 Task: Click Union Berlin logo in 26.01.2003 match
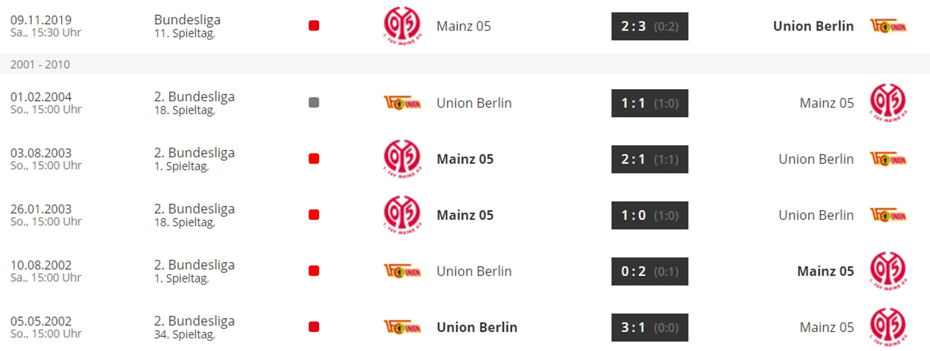pos(888,215)
